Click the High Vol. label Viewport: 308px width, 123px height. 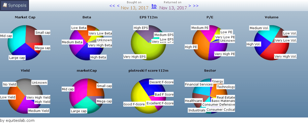[254, 44]
